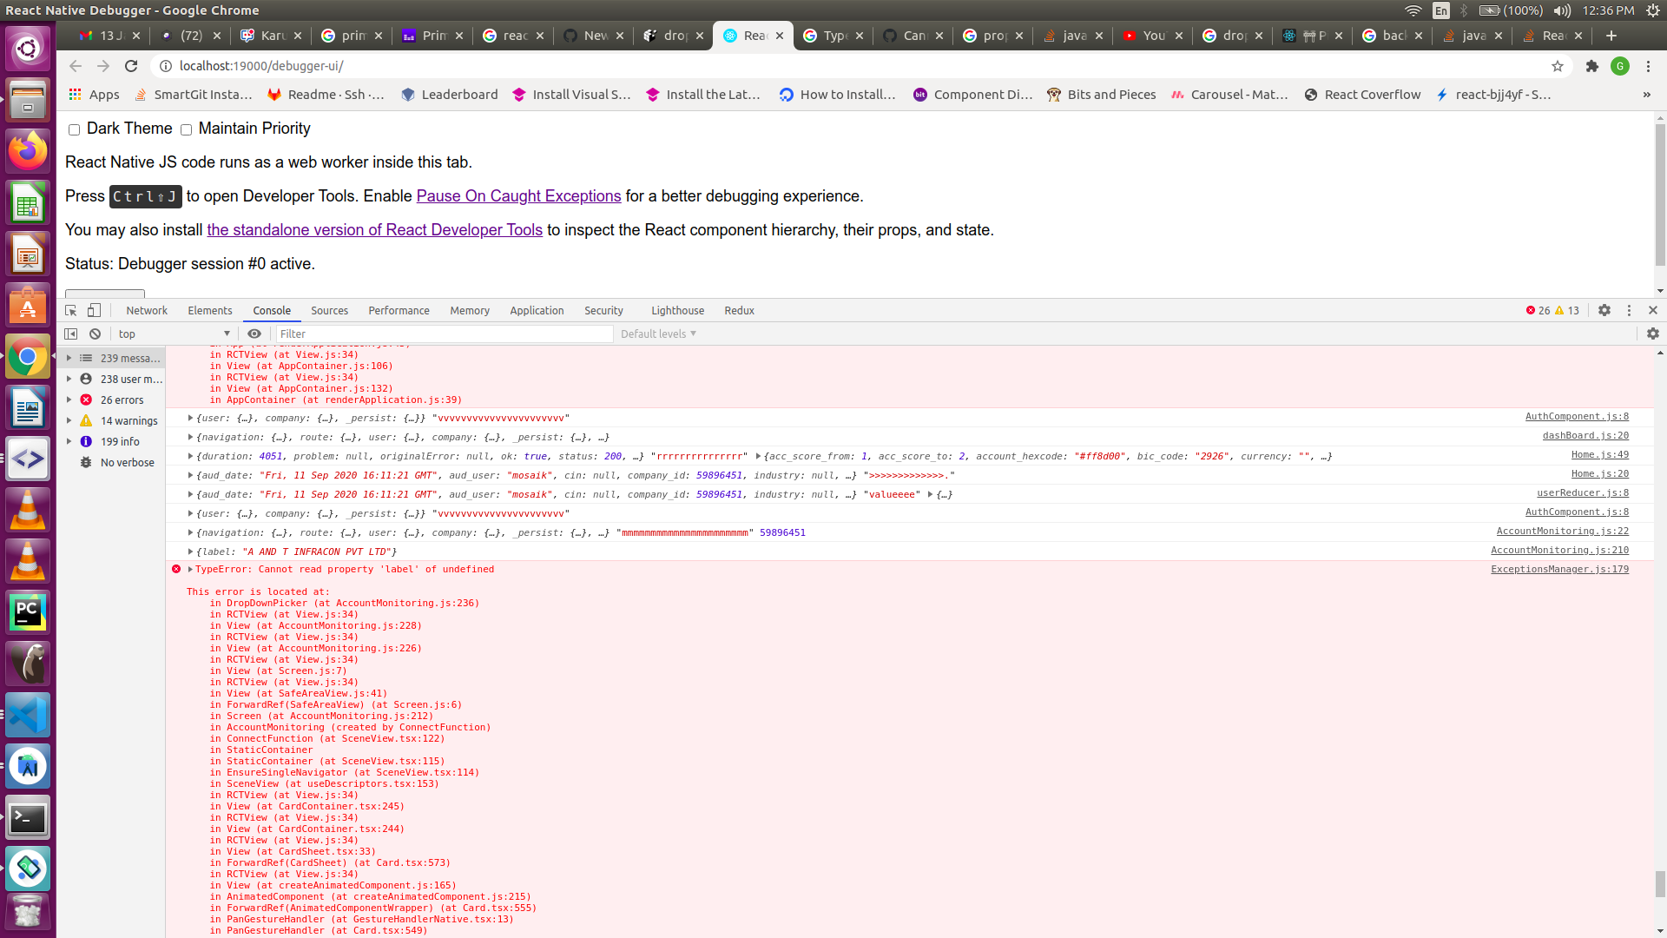This screenshot has height=938, width=1667.
Task: Enable the Dark Theme checkbox
Action: click(75, 129)
